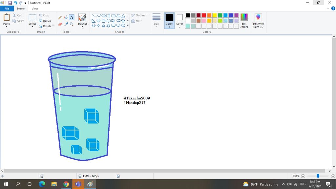Open the Paint Help icon
Viewport: 336px width, 189px height.
click(333, 8)
